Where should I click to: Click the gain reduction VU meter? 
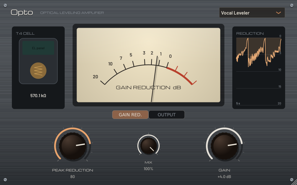coord(148,65)
